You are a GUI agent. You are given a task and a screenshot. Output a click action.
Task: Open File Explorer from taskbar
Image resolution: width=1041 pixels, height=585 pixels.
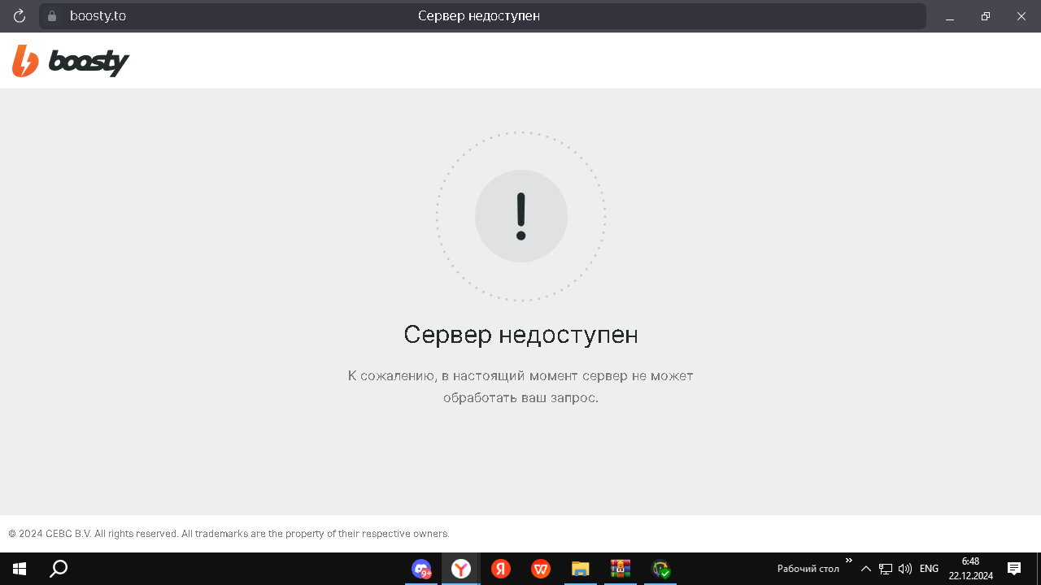point(580,569)
